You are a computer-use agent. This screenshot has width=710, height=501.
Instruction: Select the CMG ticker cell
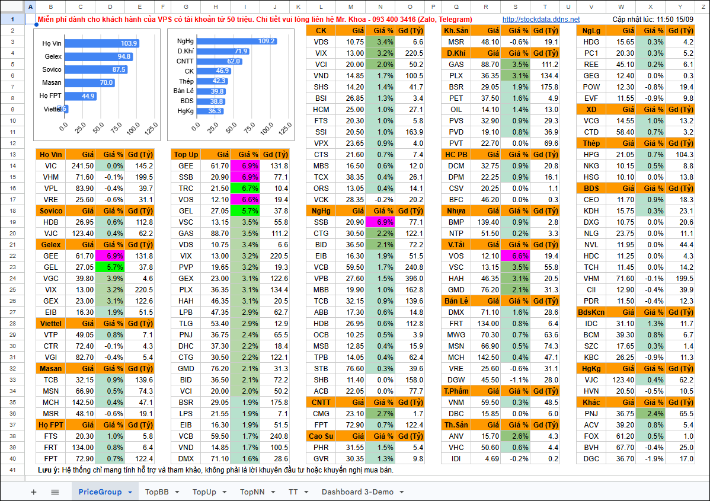pos(321,414)
